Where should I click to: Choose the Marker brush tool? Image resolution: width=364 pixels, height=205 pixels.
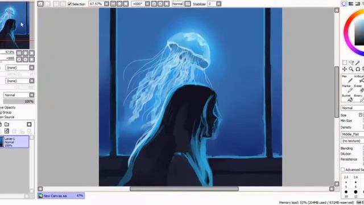tap(348, 89)
